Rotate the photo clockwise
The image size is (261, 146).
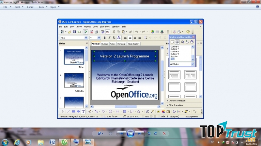pos(155,134)
